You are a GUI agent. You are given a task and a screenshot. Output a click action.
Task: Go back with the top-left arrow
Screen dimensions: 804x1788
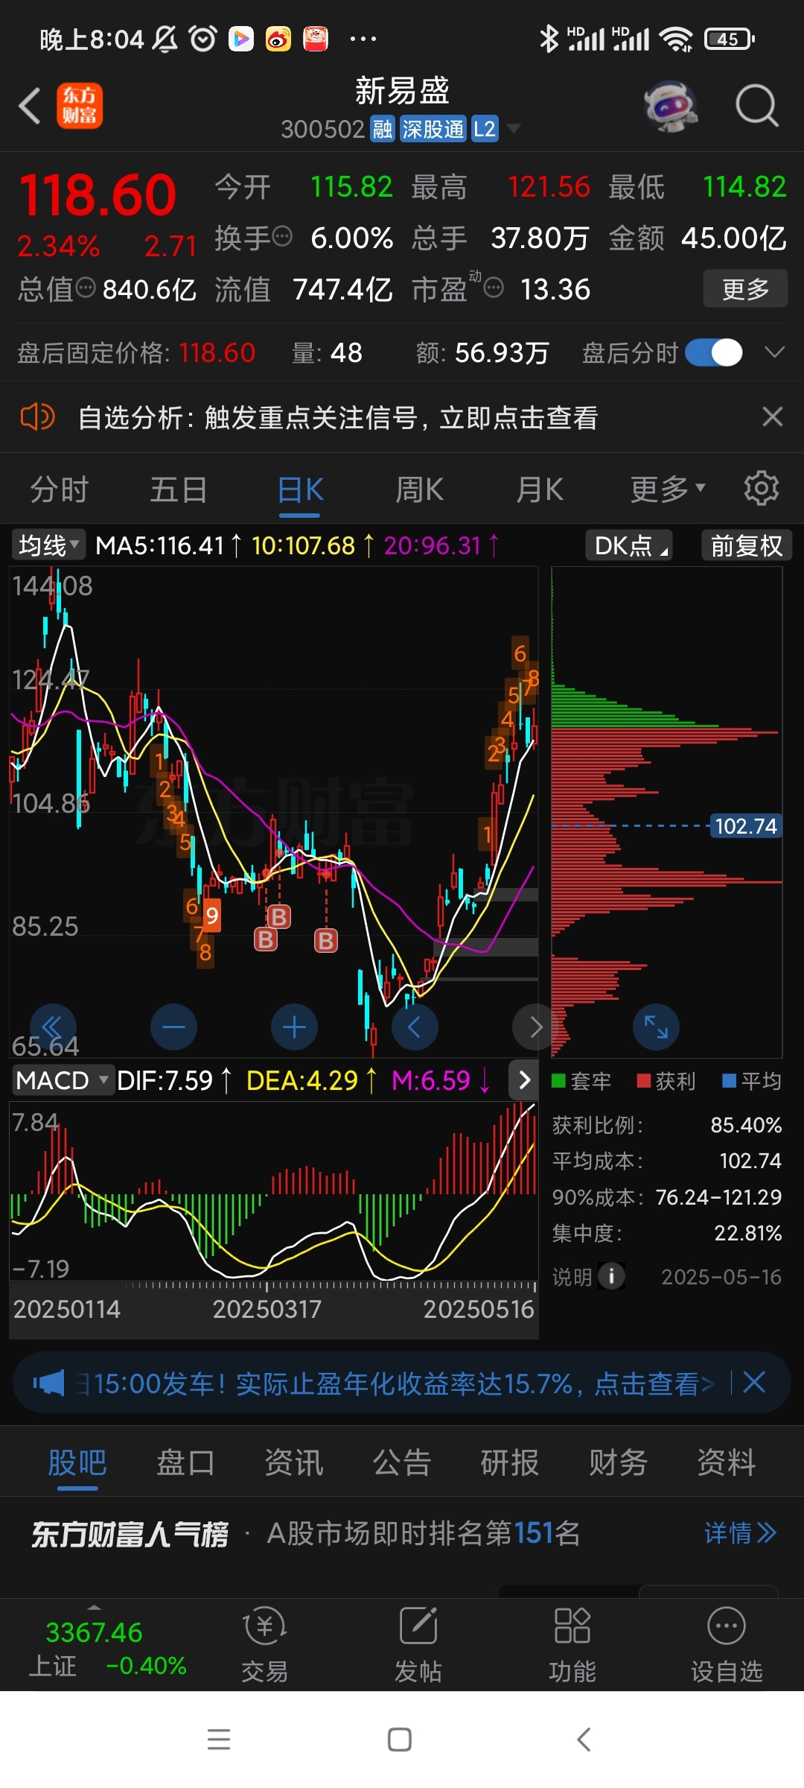[x=30, y=106]
